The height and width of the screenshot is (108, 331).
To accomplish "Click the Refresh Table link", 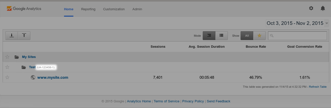I will coord(318,87).
